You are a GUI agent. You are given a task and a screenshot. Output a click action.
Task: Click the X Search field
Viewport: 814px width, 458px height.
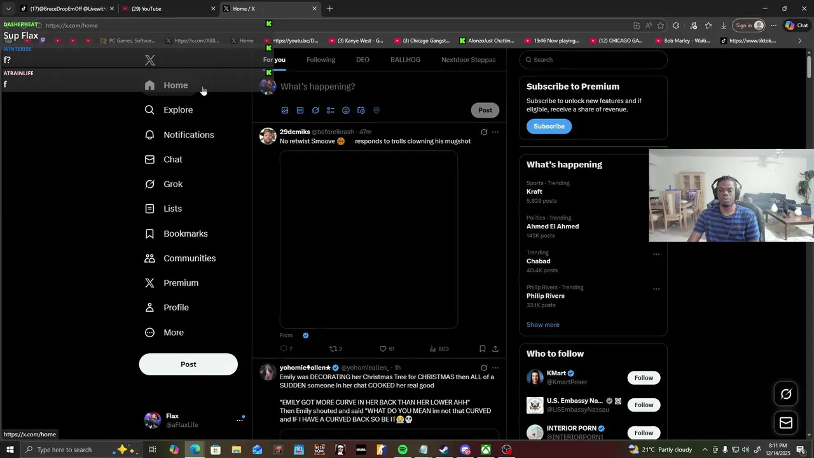(593, 60)
